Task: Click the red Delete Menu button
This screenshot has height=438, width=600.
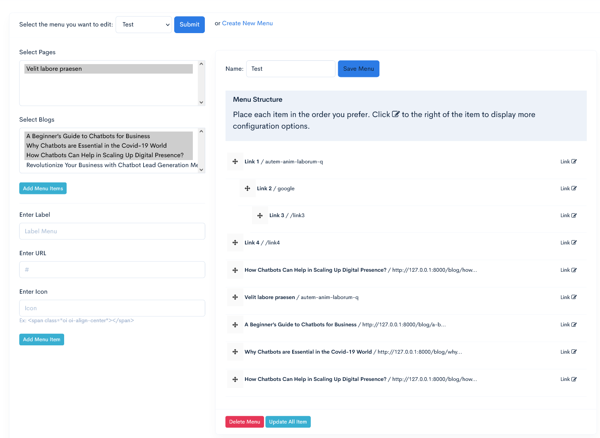Action: (245, 421)
